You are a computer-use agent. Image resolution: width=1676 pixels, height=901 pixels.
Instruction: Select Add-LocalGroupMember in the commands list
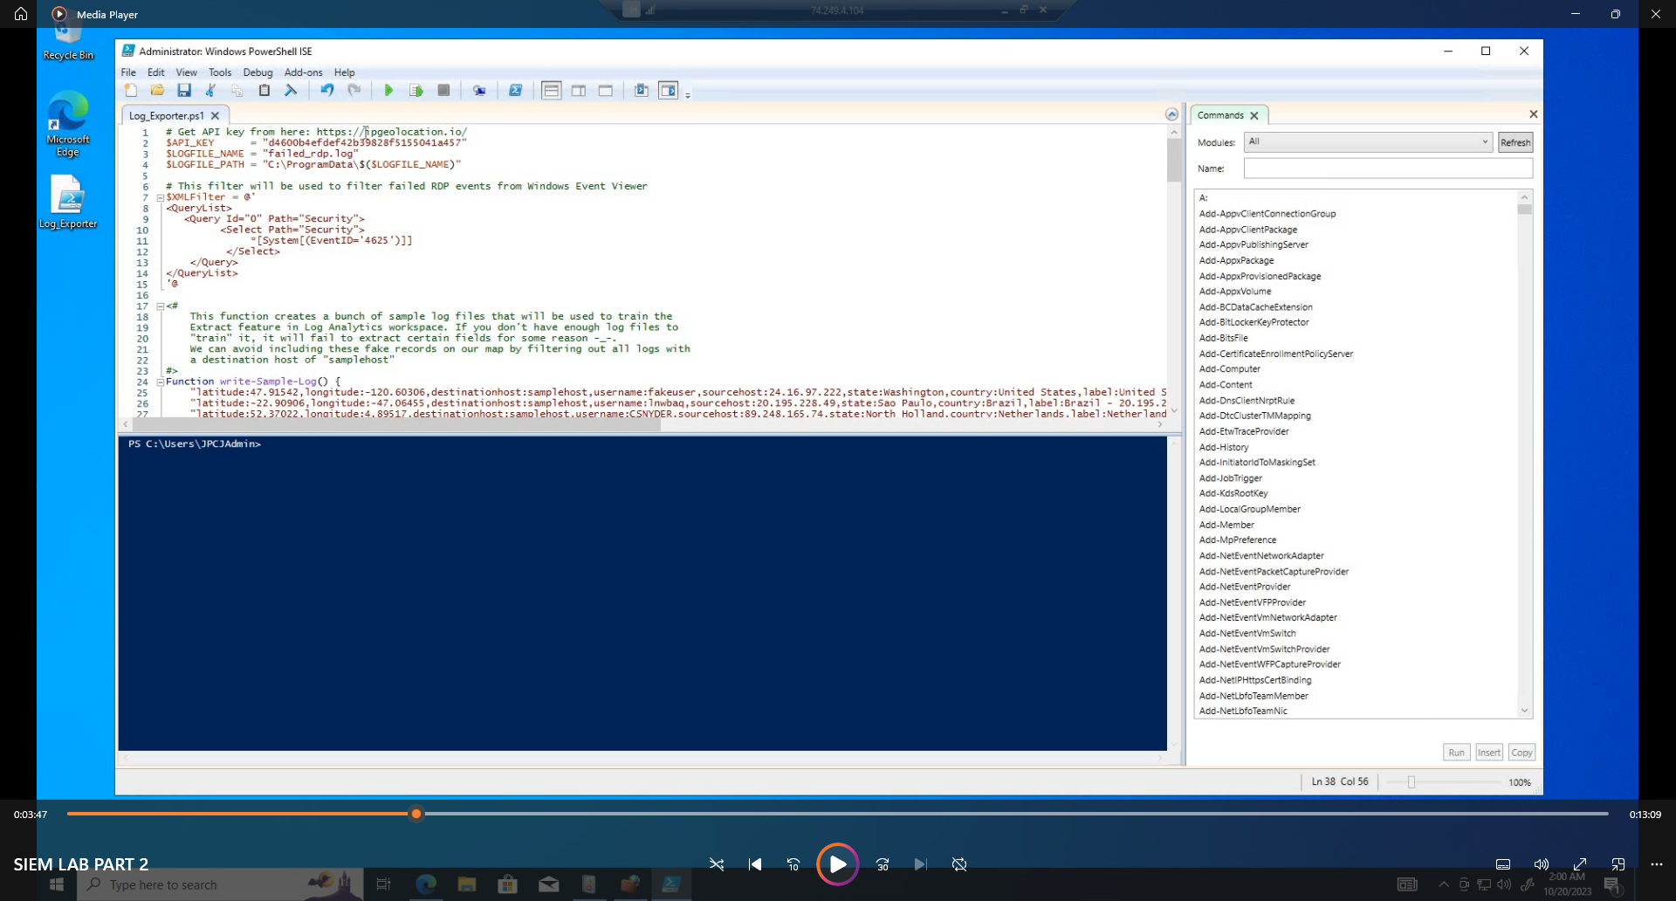point(1250,509)
